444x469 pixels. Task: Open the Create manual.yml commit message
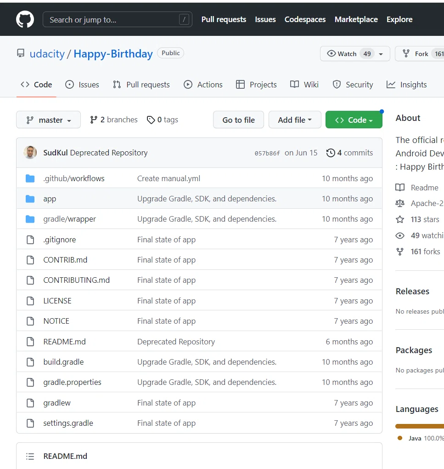169,178
